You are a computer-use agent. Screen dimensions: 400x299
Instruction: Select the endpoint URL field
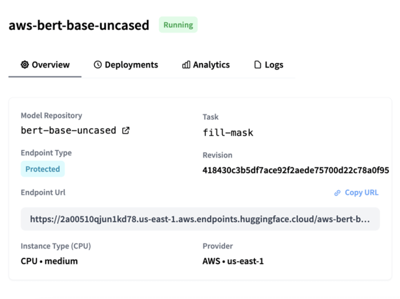tap(200, 219)
